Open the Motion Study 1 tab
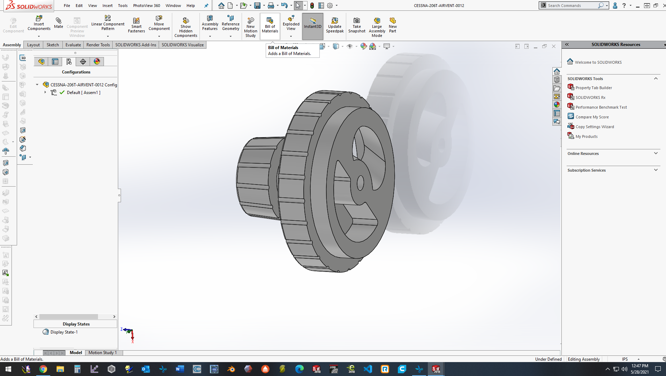666x376 pixels. click(103, 353)
